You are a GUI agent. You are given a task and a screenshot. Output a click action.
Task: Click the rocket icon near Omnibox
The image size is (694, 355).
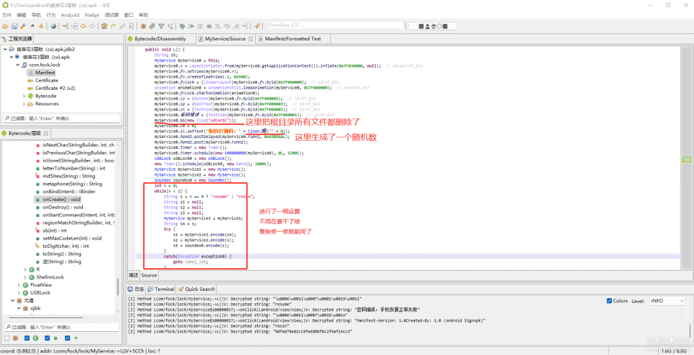pyautogui.click(x=256, y=26)
